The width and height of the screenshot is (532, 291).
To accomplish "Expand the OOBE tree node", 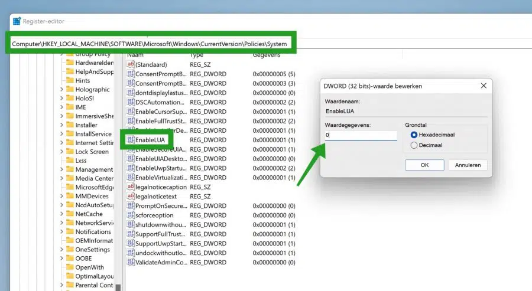I will pos(61,258).
